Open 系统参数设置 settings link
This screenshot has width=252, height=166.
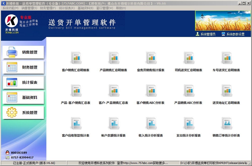click(x=233, y=34)
